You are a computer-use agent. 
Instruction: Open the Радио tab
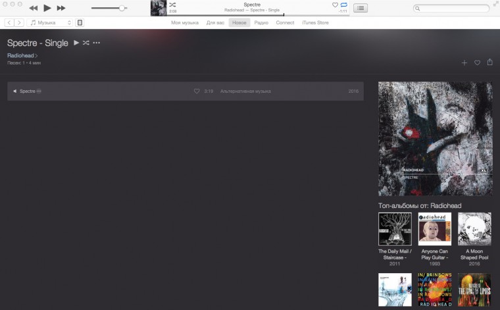[x=261, y=22]
